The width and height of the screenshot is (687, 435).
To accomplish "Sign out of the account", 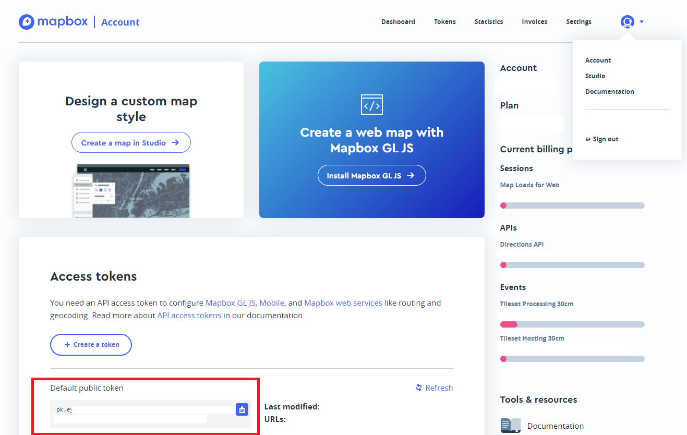I will [602, 139].
